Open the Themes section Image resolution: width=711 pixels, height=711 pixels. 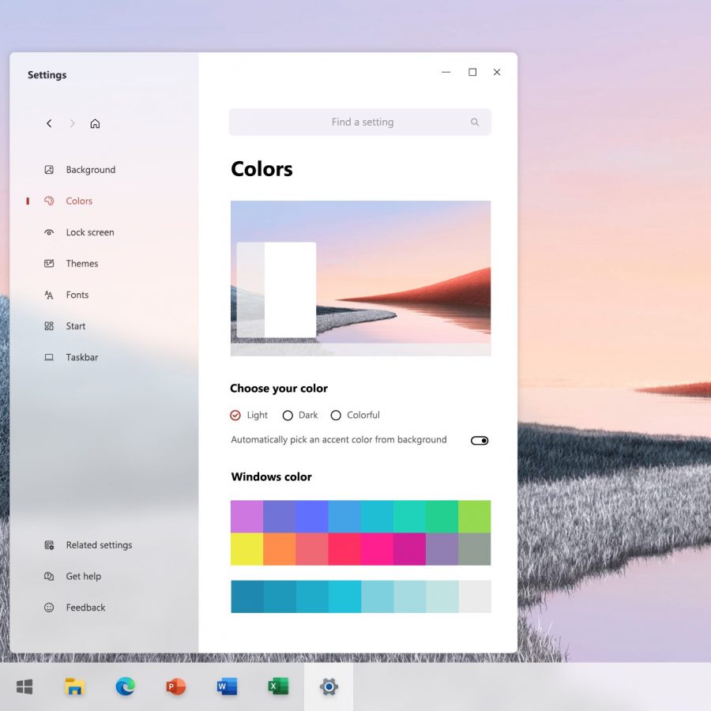(x=81, y=264)
